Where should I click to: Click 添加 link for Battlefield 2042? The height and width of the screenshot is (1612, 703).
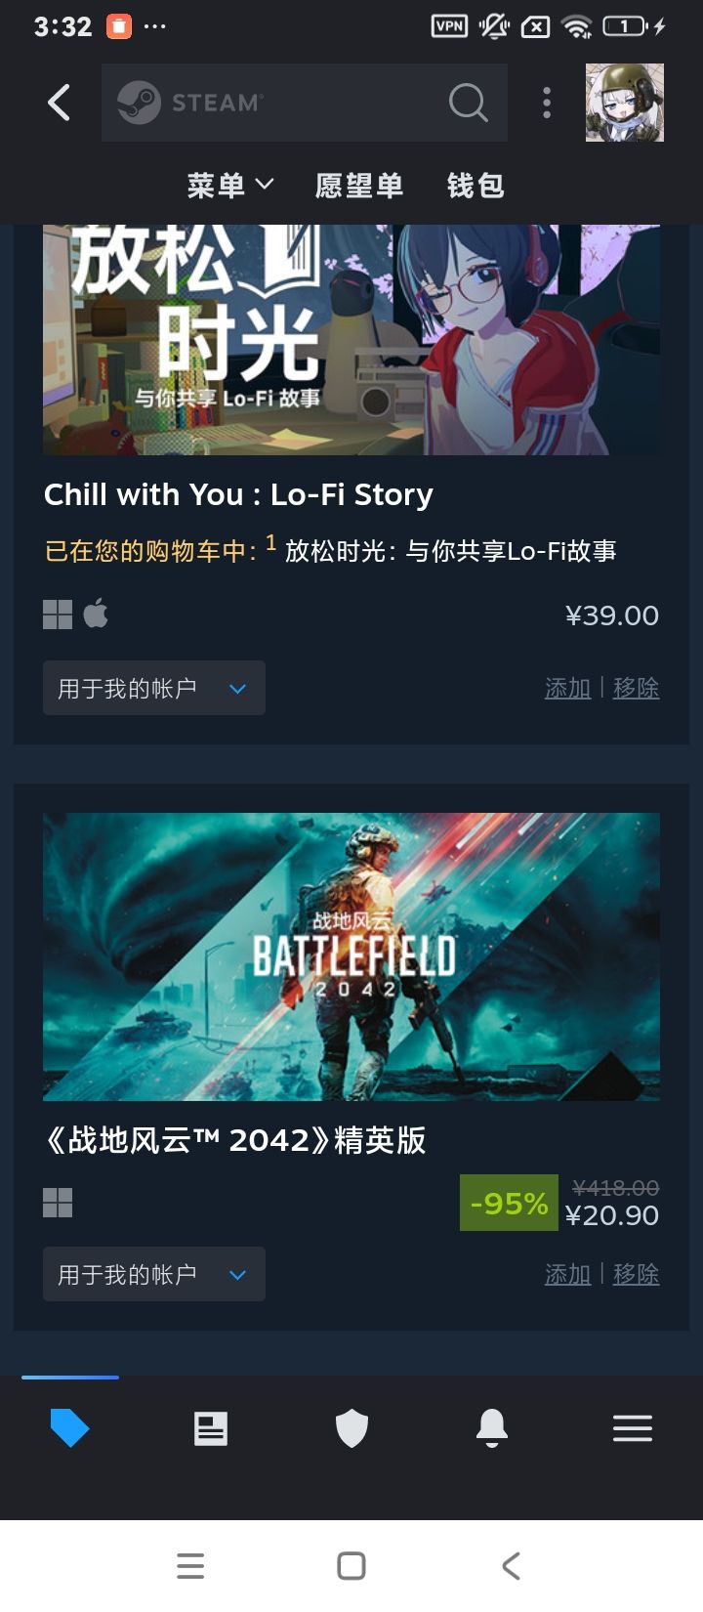[567, 1274]
